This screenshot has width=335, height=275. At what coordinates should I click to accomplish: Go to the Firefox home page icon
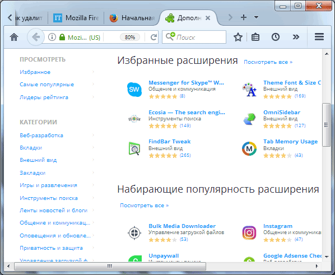pos(14,37)
